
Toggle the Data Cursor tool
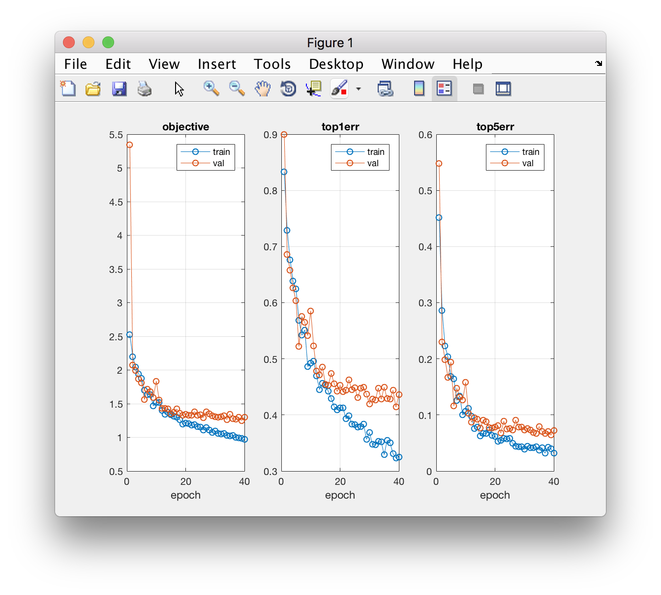click(313, 89)
